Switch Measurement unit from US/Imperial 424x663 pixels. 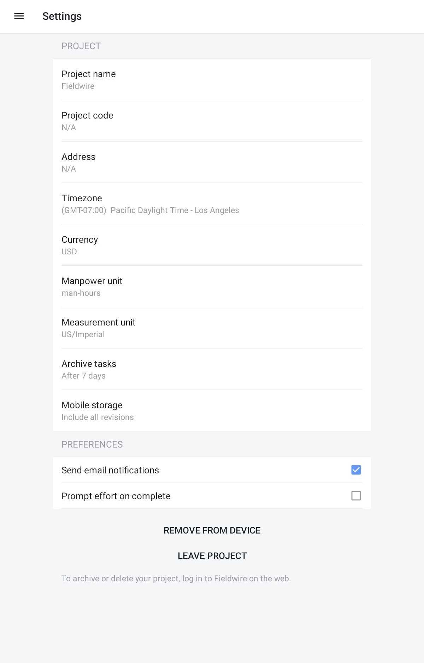212,328
